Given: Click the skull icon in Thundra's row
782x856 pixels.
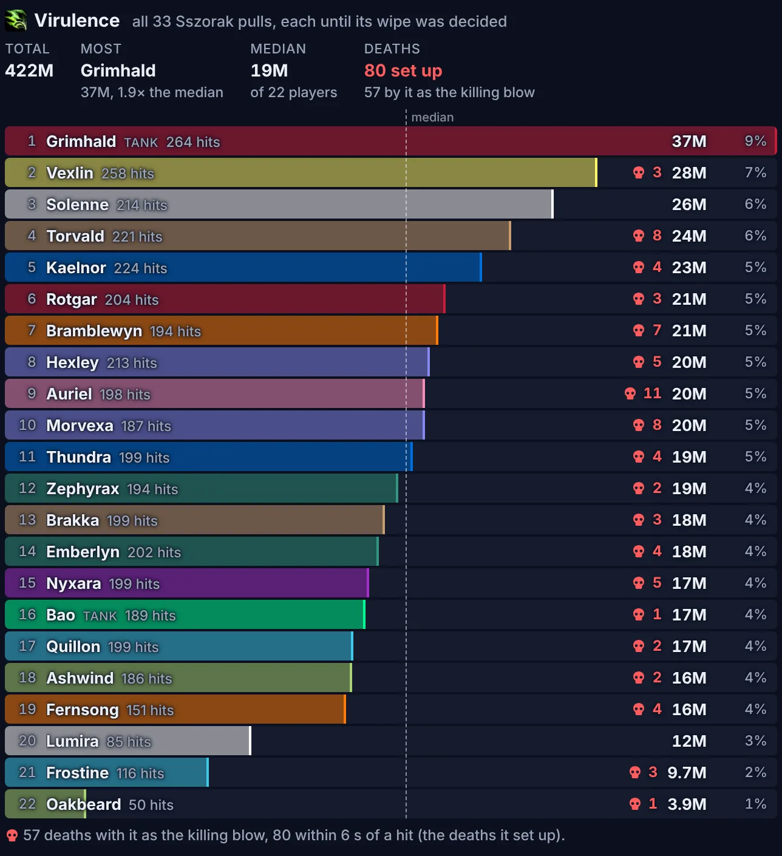Looking at the screenshot, I should (639, 457).
